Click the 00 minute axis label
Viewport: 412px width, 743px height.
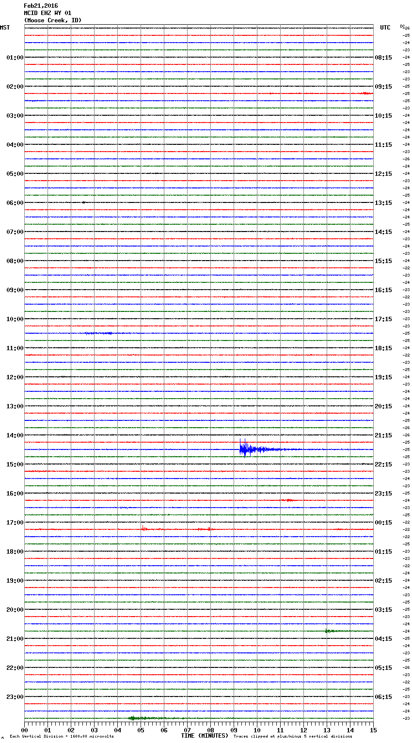(x=25, y=730)
